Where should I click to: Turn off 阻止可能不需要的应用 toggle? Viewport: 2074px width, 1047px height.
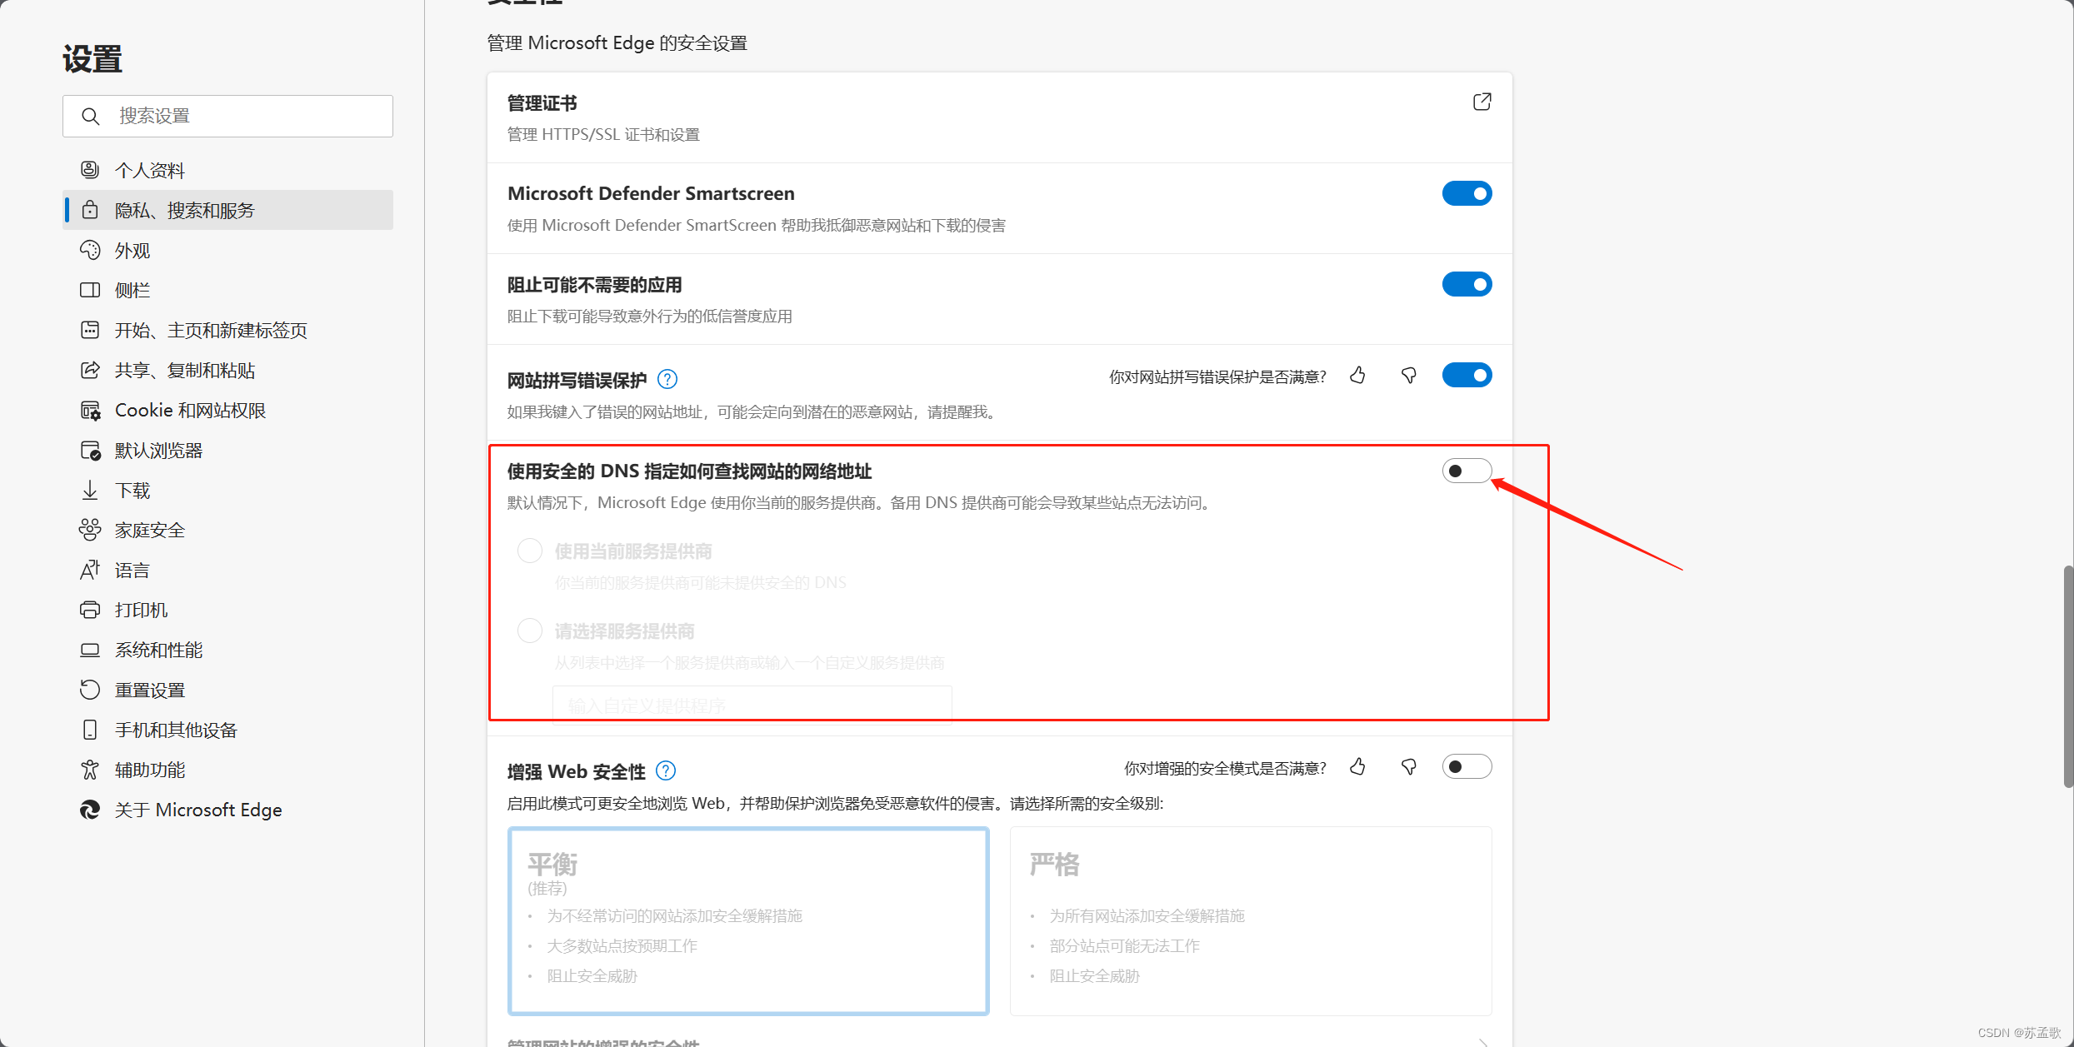click(1467, 285)
